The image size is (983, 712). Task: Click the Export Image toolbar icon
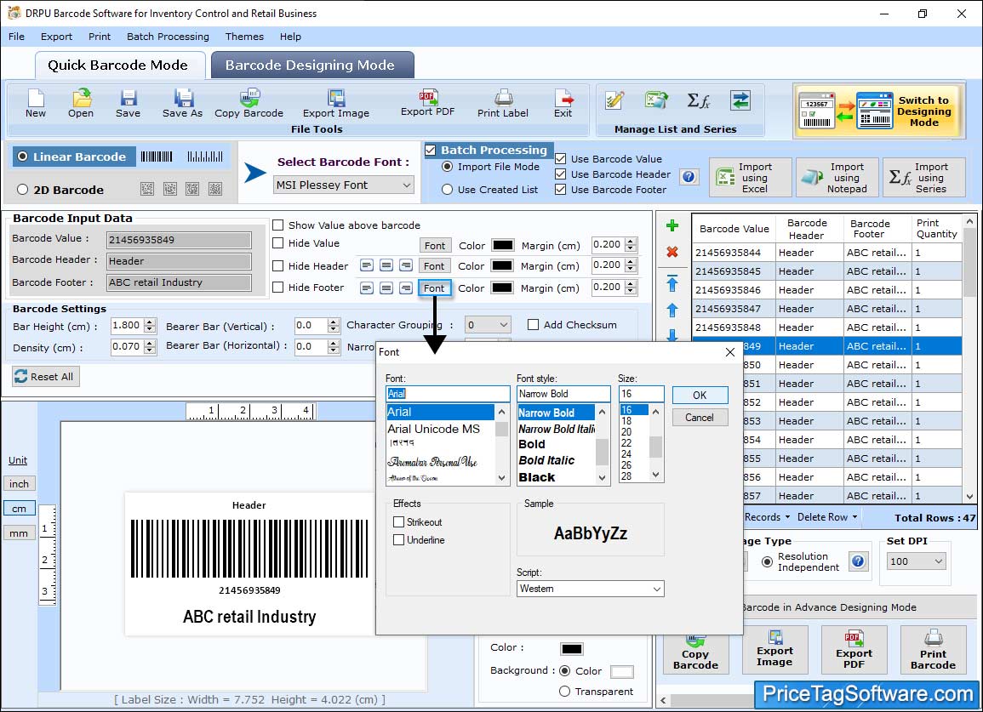tap(336, 103)
